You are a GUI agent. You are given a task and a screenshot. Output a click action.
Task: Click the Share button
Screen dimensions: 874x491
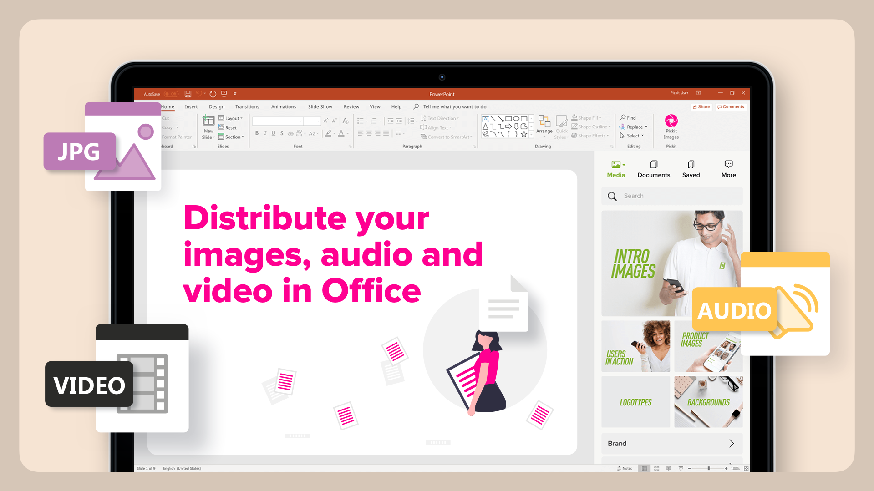(701, 107)
